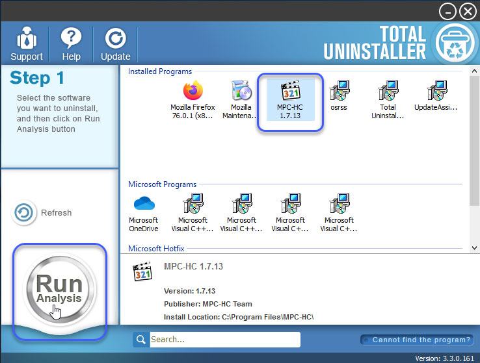The height and width of the screenshot is (363, 480).
Task: Click the 'Installed Programs' section heading
Action: coord(160,71)
